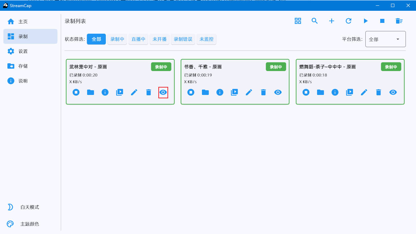Open recording folder for 书香、千雅 card
Viewport: 416px width, 234px height.
point(205,92)
